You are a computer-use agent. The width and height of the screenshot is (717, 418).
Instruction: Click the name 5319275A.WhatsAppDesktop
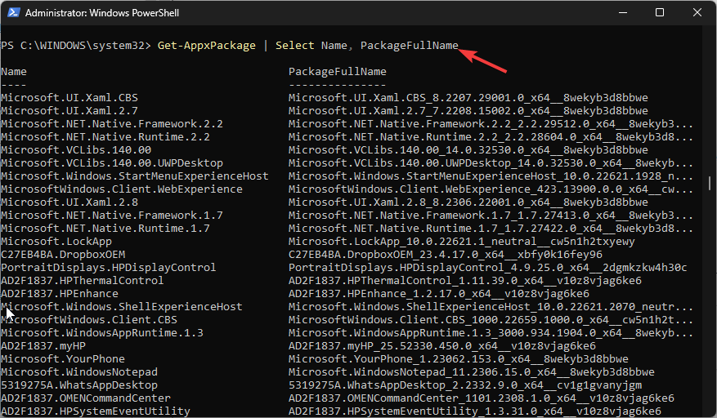pyautogui.click(x=79, y=385)
